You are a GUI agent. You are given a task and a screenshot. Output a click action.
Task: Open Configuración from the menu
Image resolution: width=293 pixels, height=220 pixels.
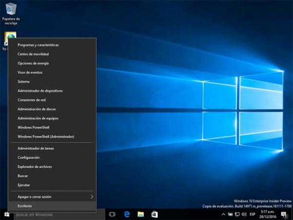pyautogui.click(x=52, y=158)
